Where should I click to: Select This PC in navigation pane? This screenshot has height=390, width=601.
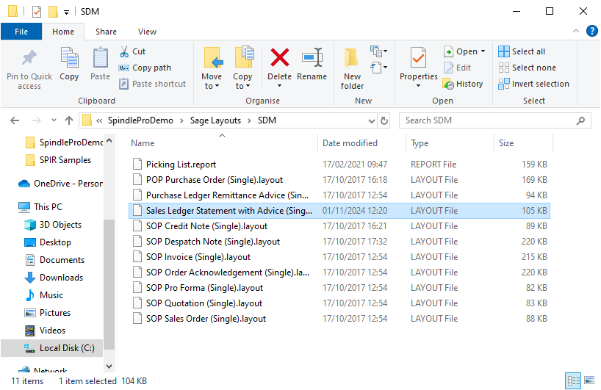click(x=40, y=207)
